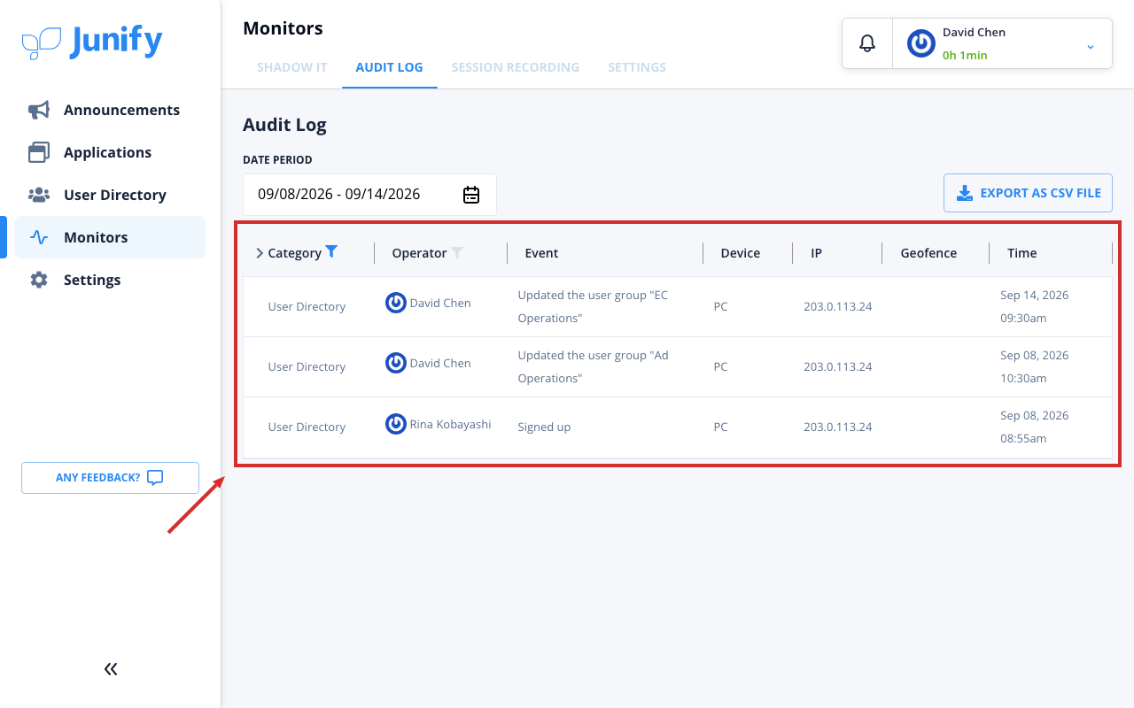The width and height of the screenshot is (1134, 708).
Task: Click the IP column header
Action: pos(816,253)
